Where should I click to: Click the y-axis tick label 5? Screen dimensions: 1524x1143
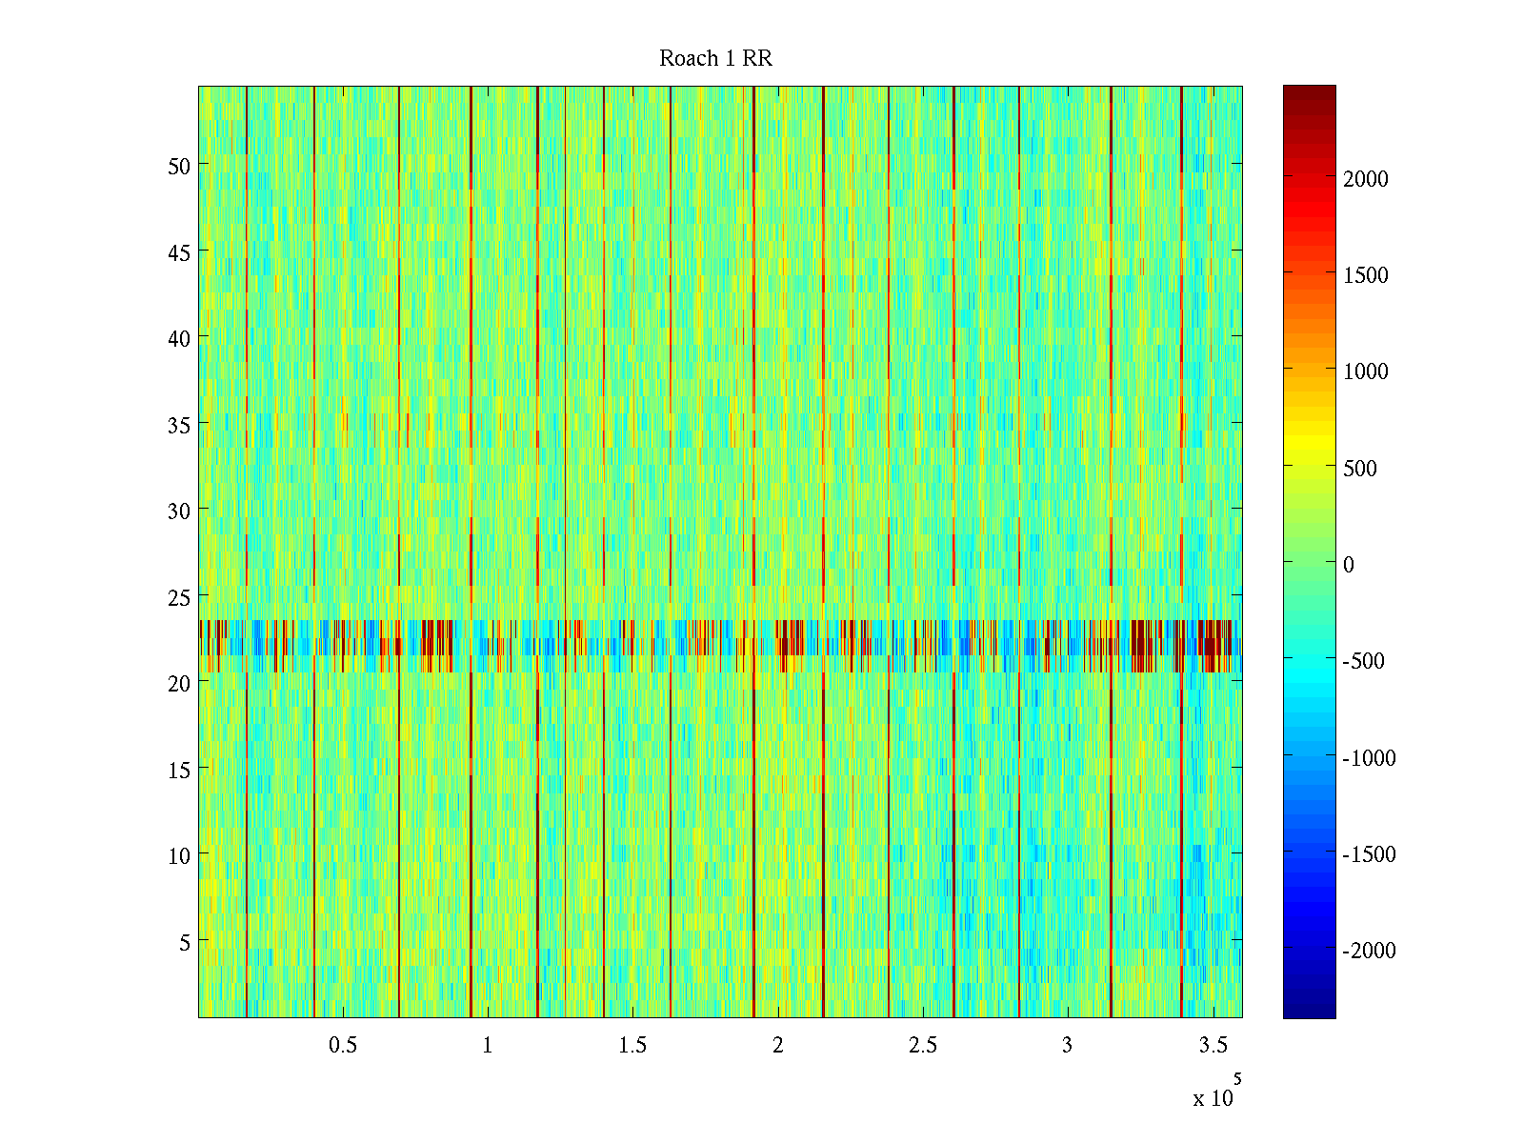click(184, 942)
